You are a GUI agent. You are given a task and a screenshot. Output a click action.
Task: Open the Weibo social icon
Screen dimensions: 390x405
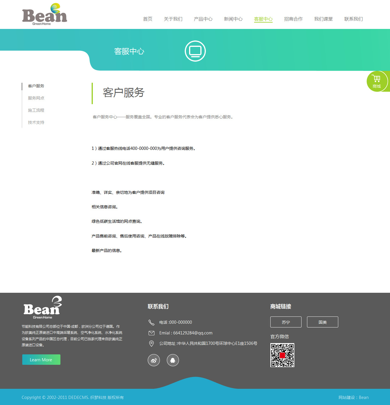click(x=154, y=360)
